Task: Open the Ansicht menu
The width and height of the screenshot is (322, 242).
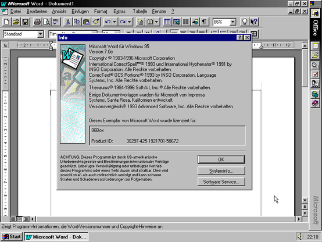Action: coord(59,12)
